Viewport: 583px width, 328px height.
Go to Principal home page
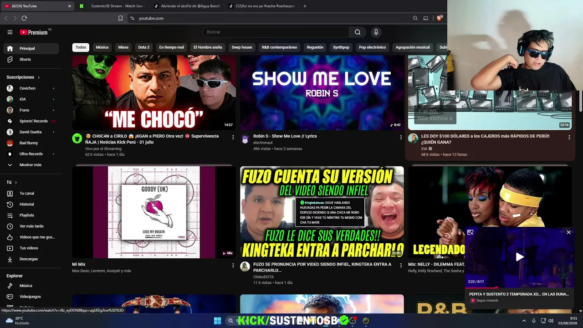[31, 48]
